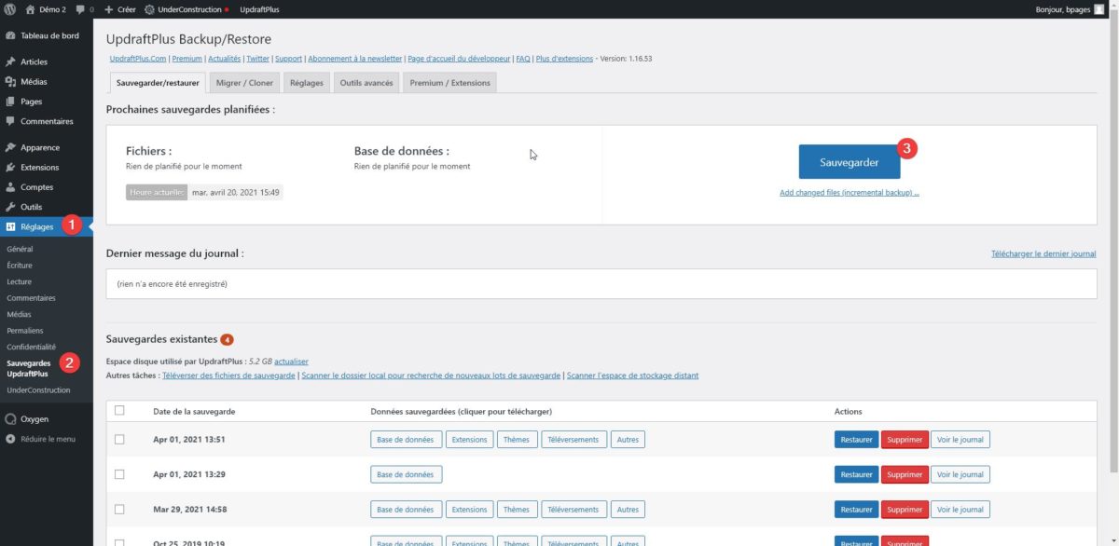Screen dimensions: 1119x546
Task: Select the Sauvegarder/restaurer tab
Action: 158,82
